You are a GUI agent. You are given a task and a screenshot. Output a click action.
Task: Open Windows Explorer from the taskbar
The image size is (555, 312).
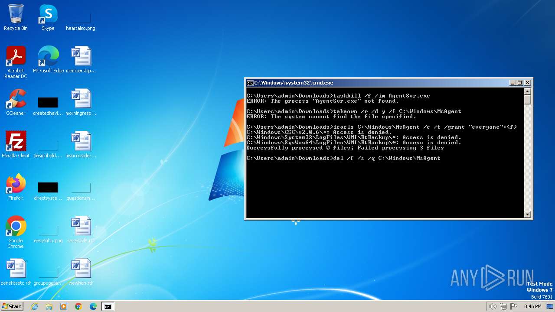(49, 306)
